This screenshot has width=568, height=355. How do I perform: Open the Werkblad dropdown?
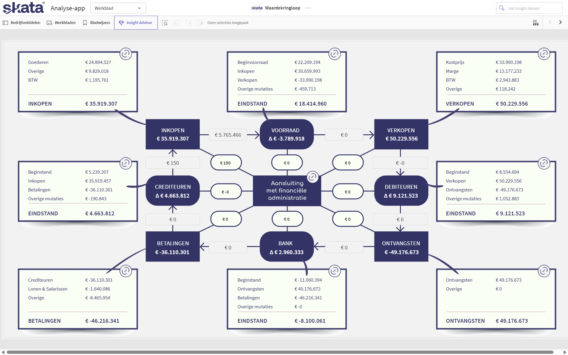[118, 8]
